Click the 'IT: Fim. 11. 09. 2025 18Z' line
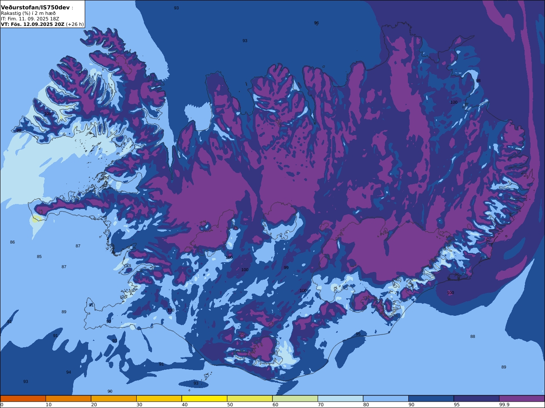 [30, 19]
